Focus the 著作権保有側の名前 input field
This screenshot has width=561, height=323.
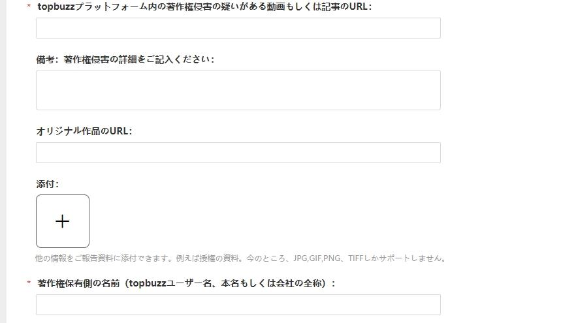pos(238,305)
